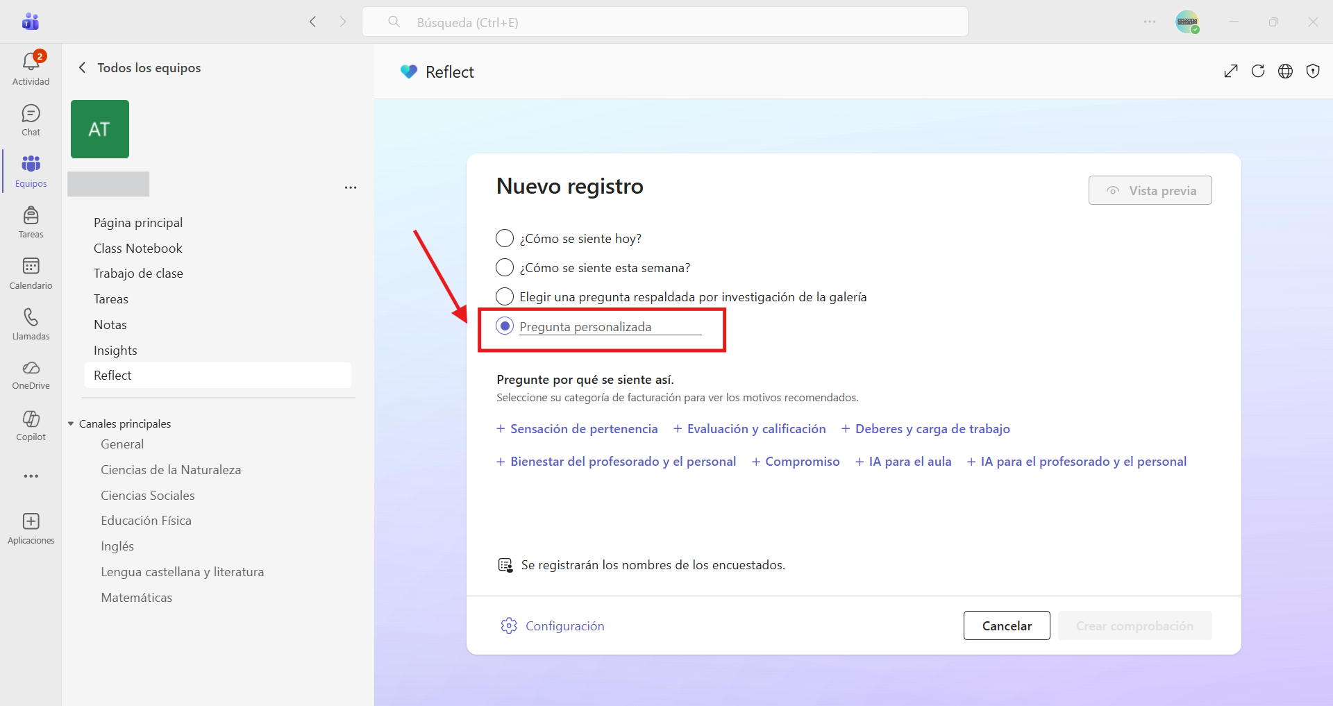Open OneDrive cloud icon

pos(31,375)
